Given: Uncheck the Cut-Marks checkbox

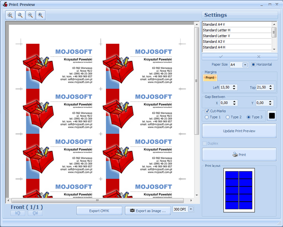Looking at the screenshot, I should click(207, 111).
